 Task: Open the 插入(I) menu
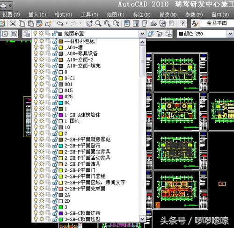click(37, 15)
